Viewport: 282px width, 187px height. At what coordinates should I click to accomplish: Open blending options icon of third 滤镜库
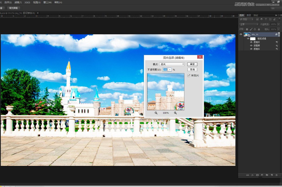[x=277, y=49]
